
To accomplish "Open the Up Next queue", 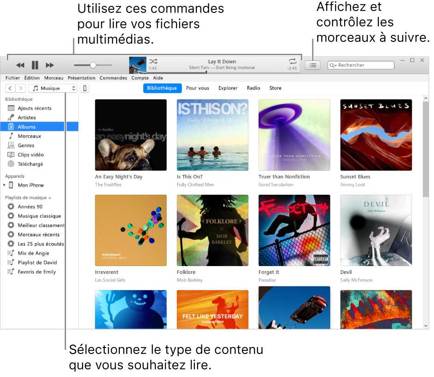I will [313, 65].
